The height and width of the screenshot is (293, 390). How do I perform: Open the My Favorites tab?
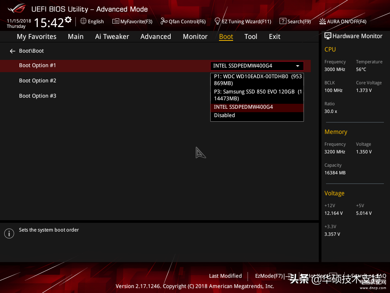click(37, 37)
